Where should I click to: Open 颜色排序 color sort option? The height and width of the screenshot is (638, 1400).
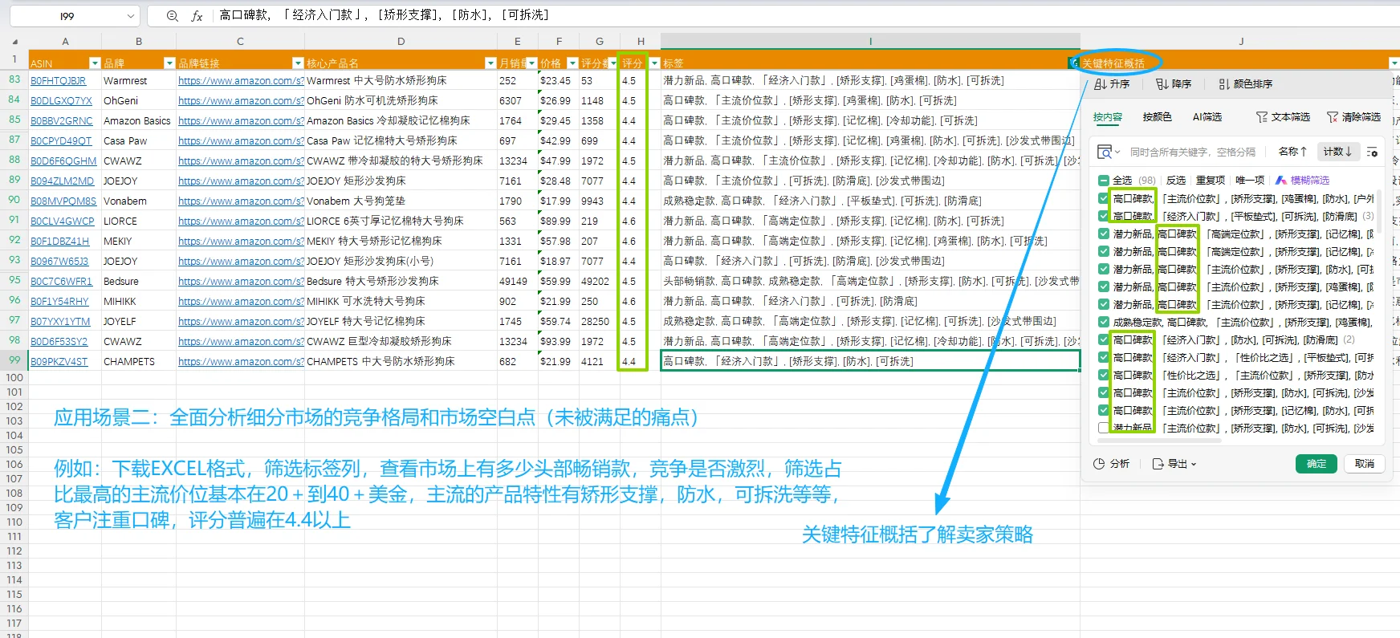(1245, 84)
